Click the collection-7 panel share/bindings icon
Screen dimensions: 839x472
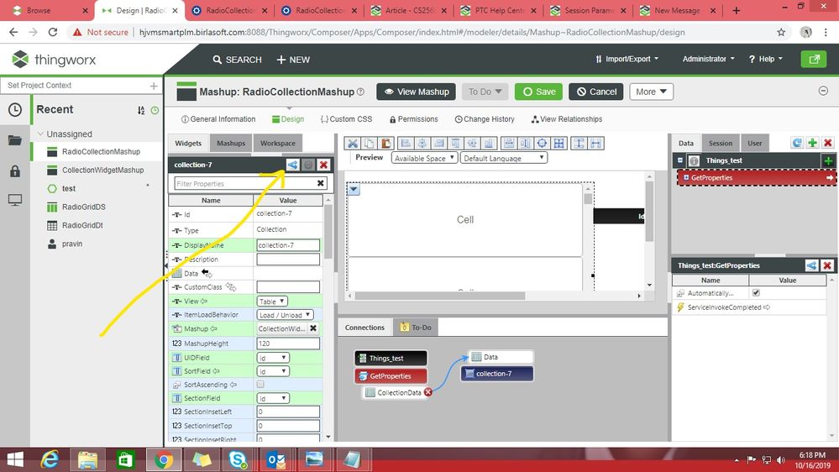click(x=292, y=165)
